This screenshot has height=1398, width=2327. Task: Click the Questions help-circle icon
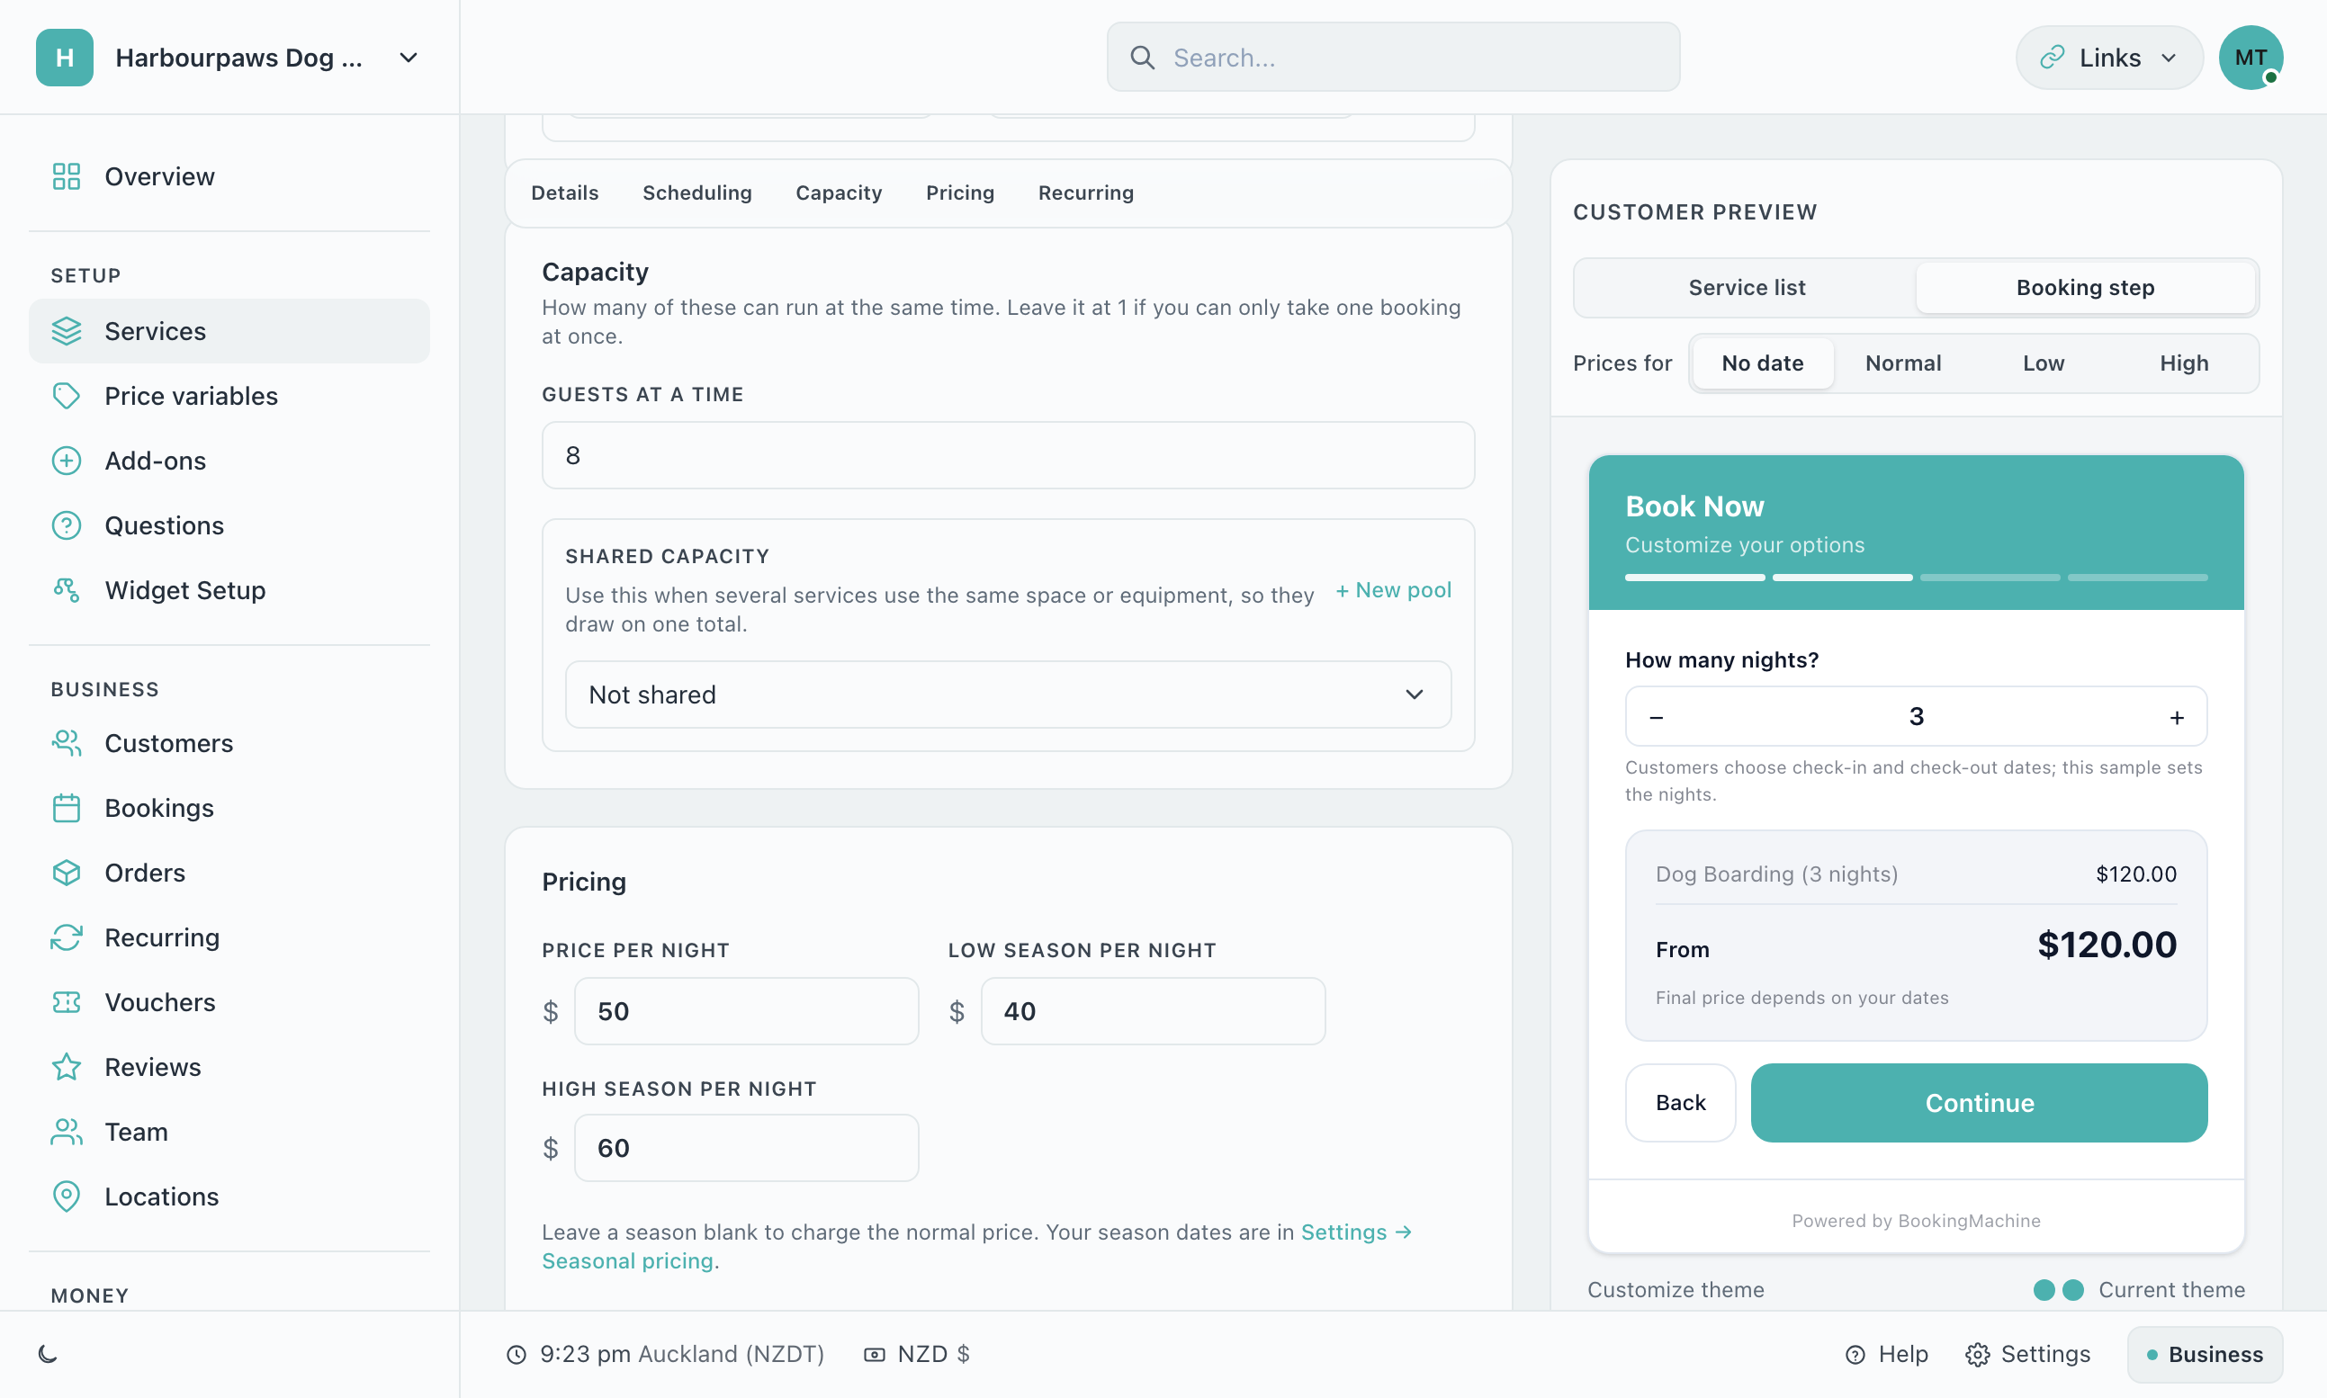(66, 525)
